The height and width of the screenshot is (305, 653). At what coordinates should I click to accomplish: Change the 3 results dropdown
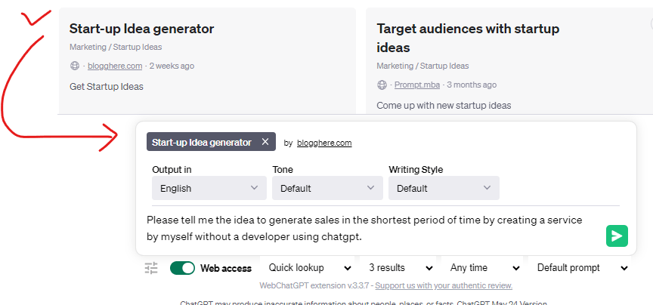(x=400, y=268)
